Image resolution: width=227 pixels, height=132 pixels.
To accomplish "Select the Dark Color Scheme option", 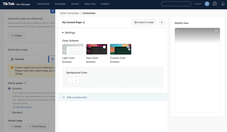I will (96, 49).
